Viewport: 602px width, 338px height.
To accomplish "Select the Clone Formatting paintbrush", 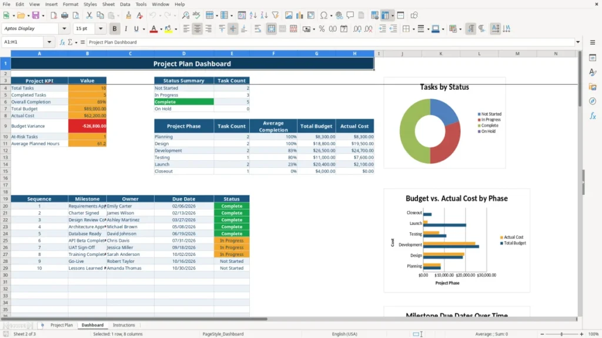I will tap(129, 15).
